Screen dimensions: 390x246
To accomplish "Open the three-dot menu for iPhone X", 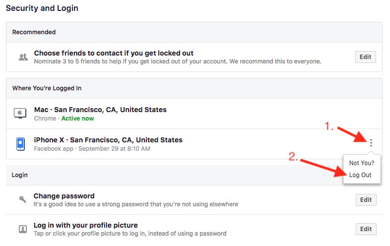I will coord(371,143).
